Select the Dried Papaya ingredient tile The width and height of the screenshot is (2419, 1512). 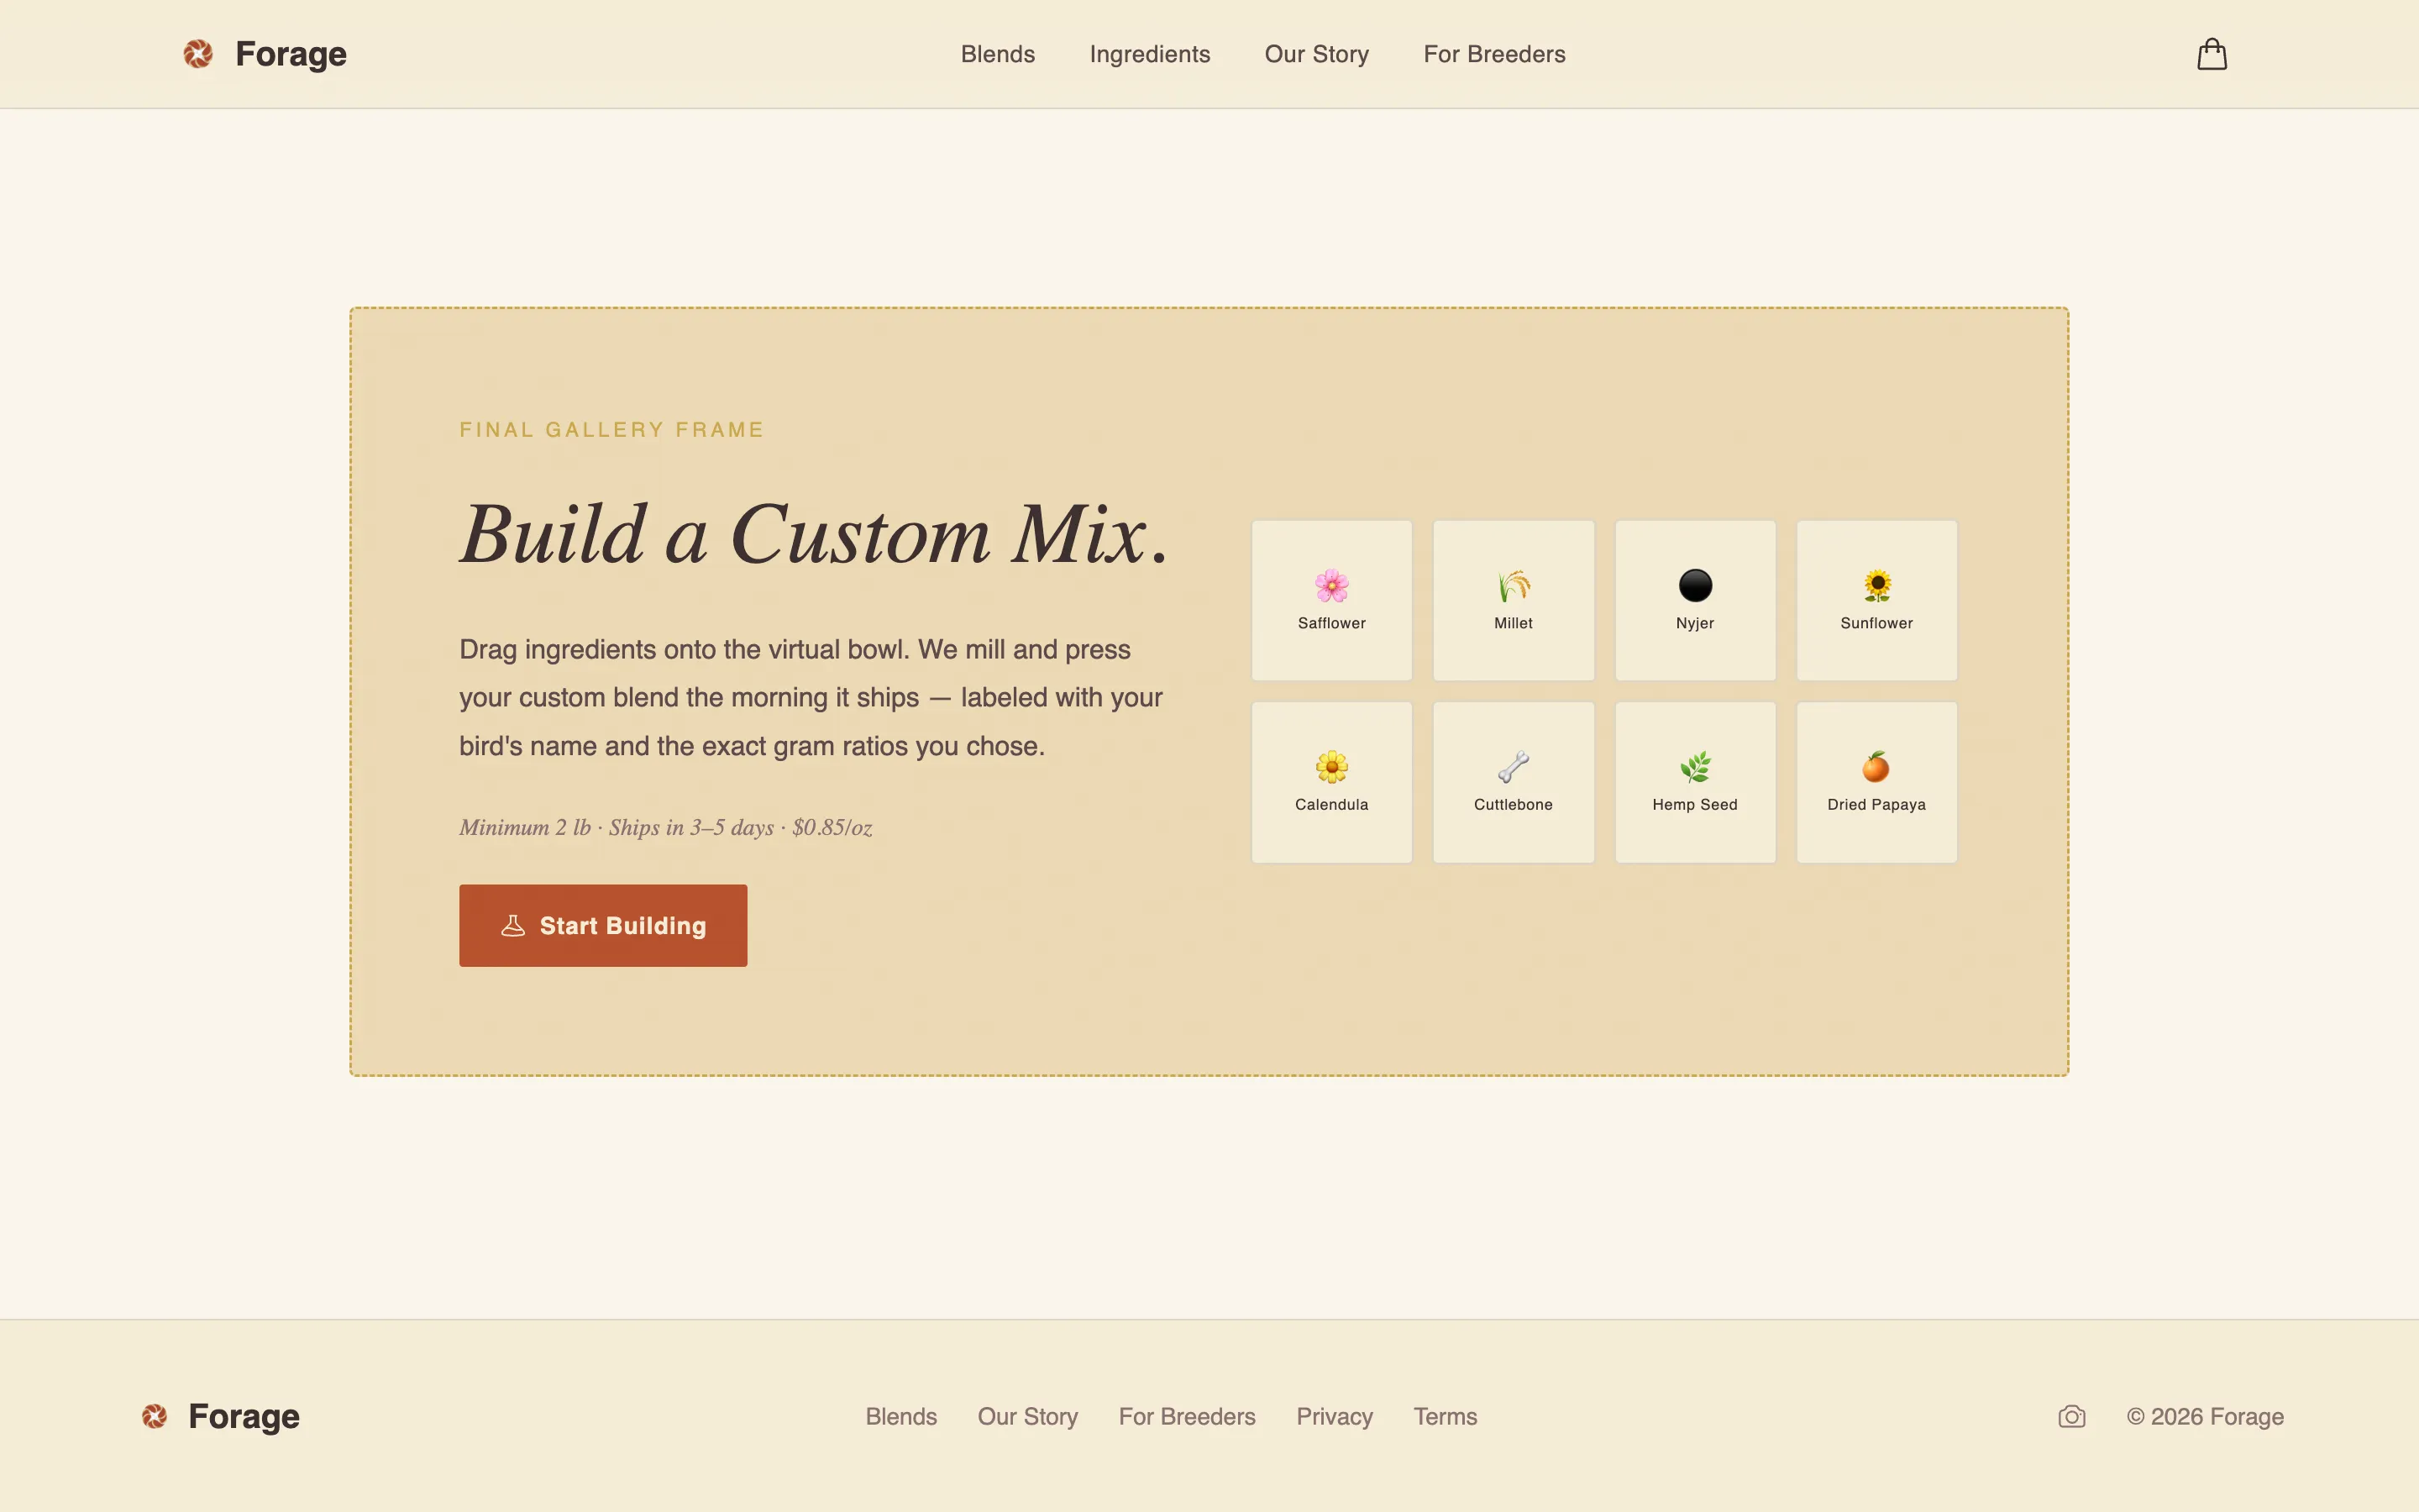pyautogui.click(x=1876, y=782)
